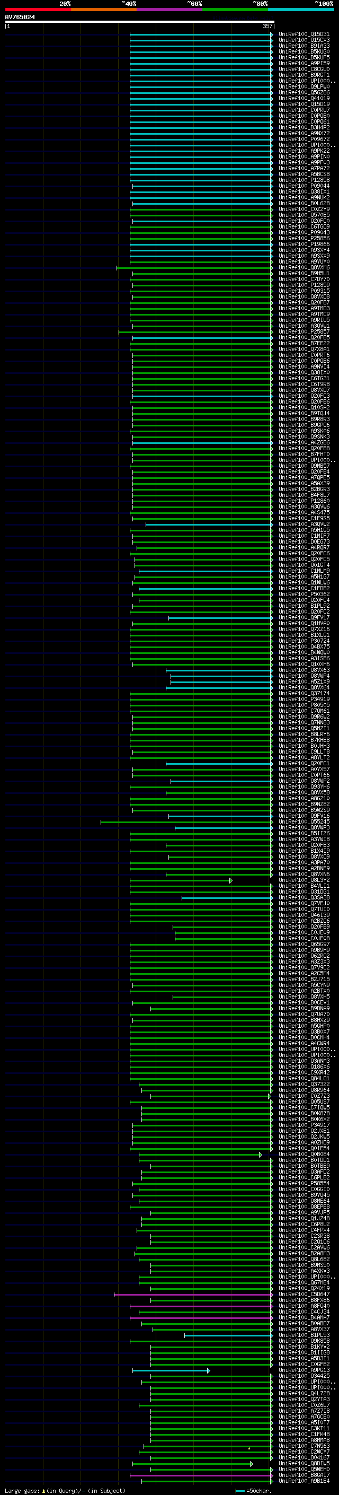Click the cyan alignment bar for UniRef100_Q3SA38
The width and height of the screenshot is (339, 1495).
[x=227, y=898]
